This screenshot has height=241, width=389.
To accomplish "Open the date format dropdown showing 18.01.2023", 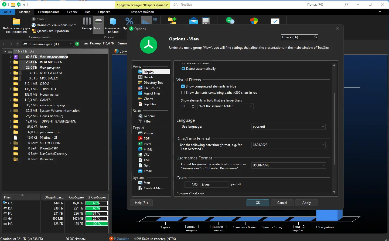I will [288, 145].
